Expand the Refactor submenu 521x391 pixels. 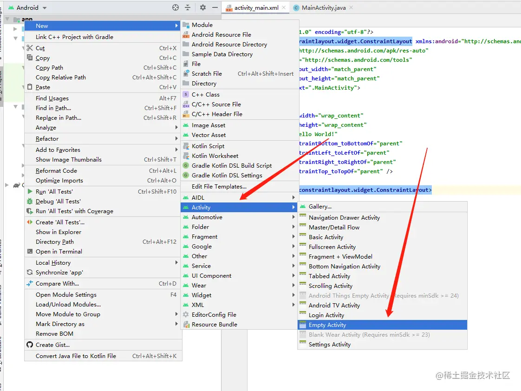(x=103, y=138)
